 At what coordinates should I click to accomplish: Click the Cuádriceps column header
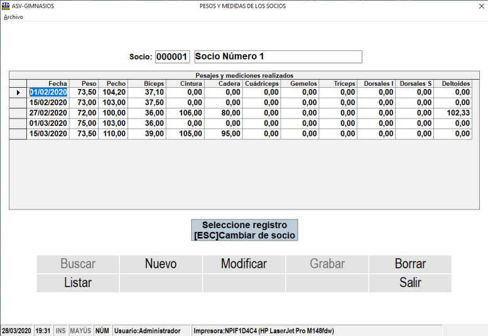tap(262, 83)
